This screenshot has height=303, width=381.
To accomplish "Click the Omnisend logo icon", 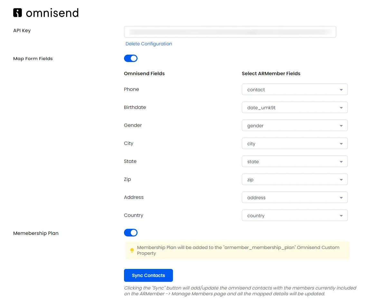I will click(x=17, y=13).
